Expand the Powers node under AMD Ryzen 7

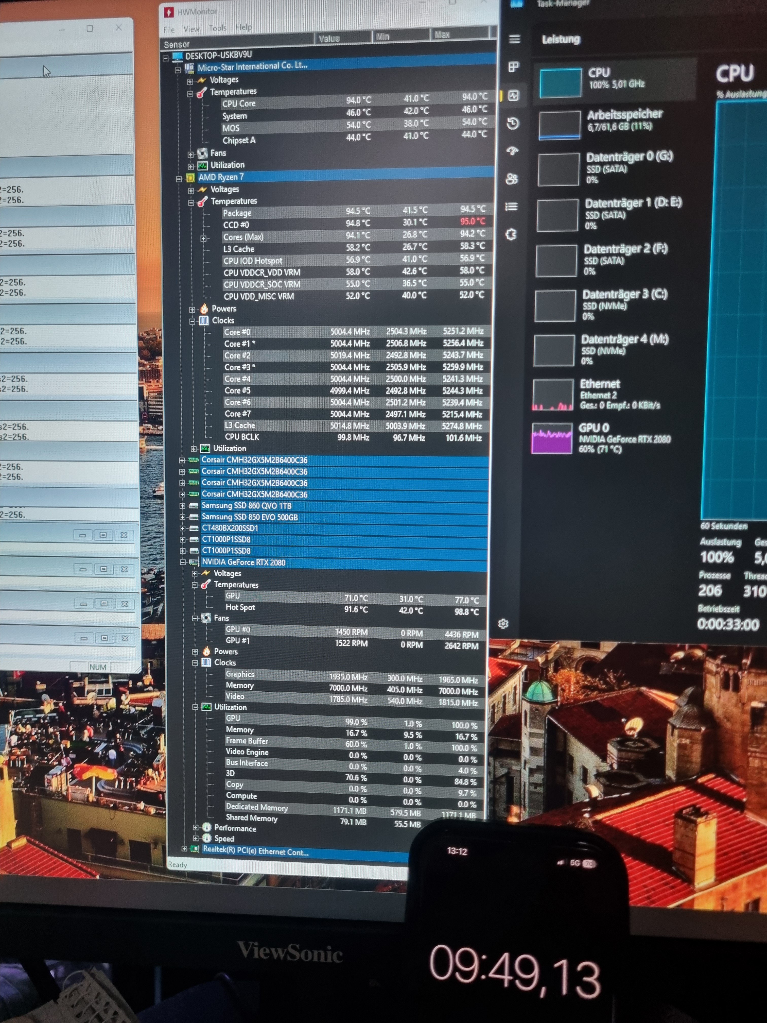pos(192,309)
